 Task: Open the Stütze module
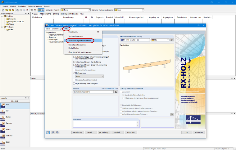click(x=3, y=118)
